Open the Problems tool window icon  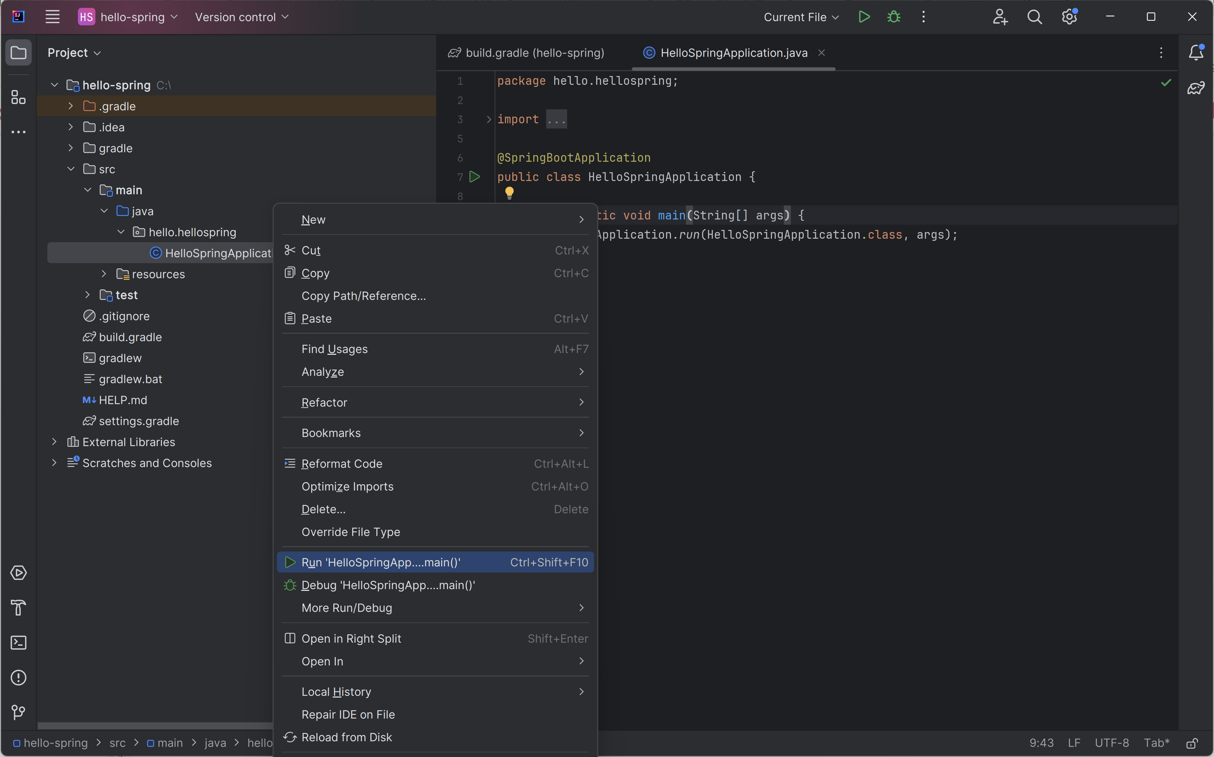point(19,677)
